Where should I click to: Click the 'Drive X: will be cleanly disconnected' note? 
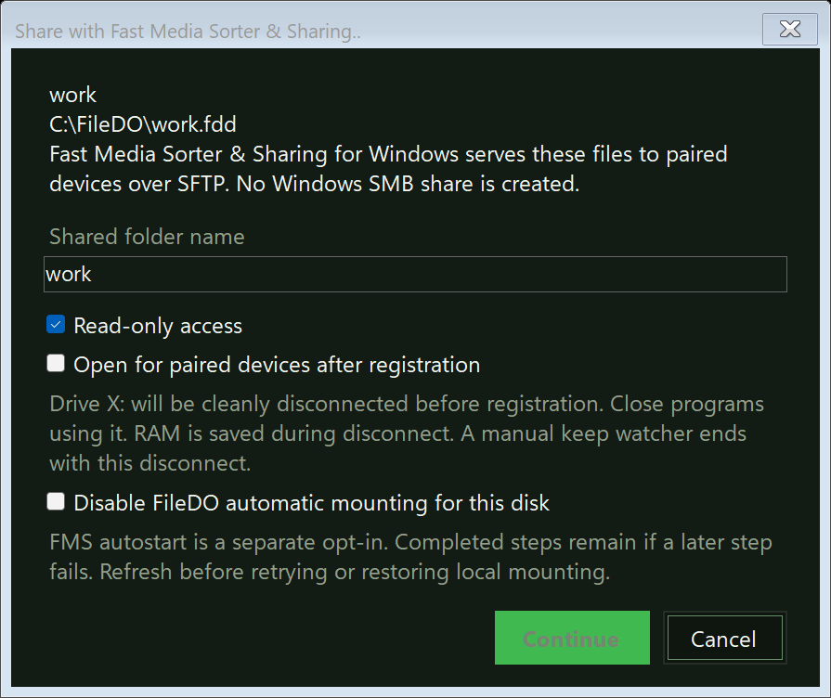point(407,433)
